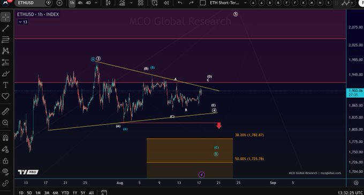Collapse the 13 indicators legend
Screen dimensions: 364x195
(23, 22)
